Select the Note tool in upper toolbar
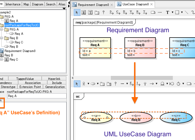 [153, 12]
